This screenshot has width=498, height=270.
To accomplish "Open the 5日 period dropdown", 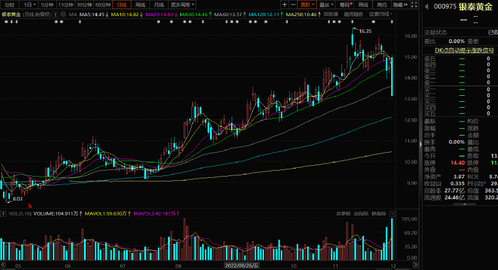I will click(x=29, y=5).
